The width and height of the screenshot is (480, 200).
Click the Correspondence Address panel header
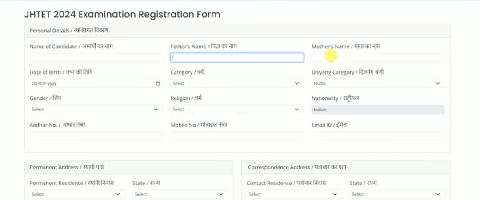point(297,167)
